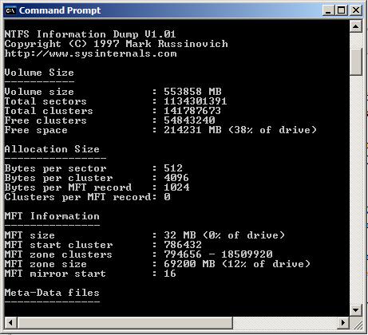Click the http://www.sysinternals.com text
368x335 pixels.
pos(90,53)
